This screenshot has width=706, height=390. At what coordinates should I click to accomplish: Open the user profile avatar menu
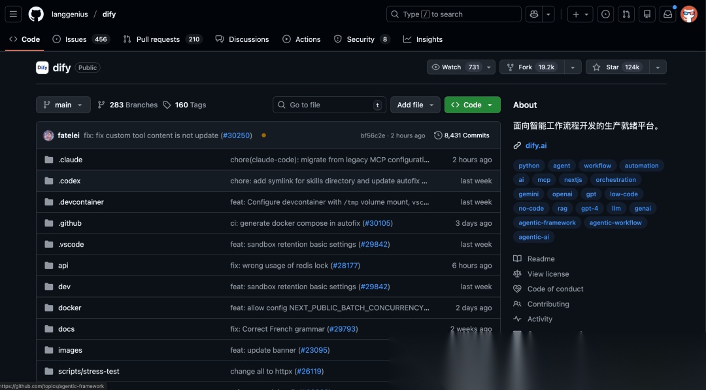pyautogui.click(x=689, y=14)
